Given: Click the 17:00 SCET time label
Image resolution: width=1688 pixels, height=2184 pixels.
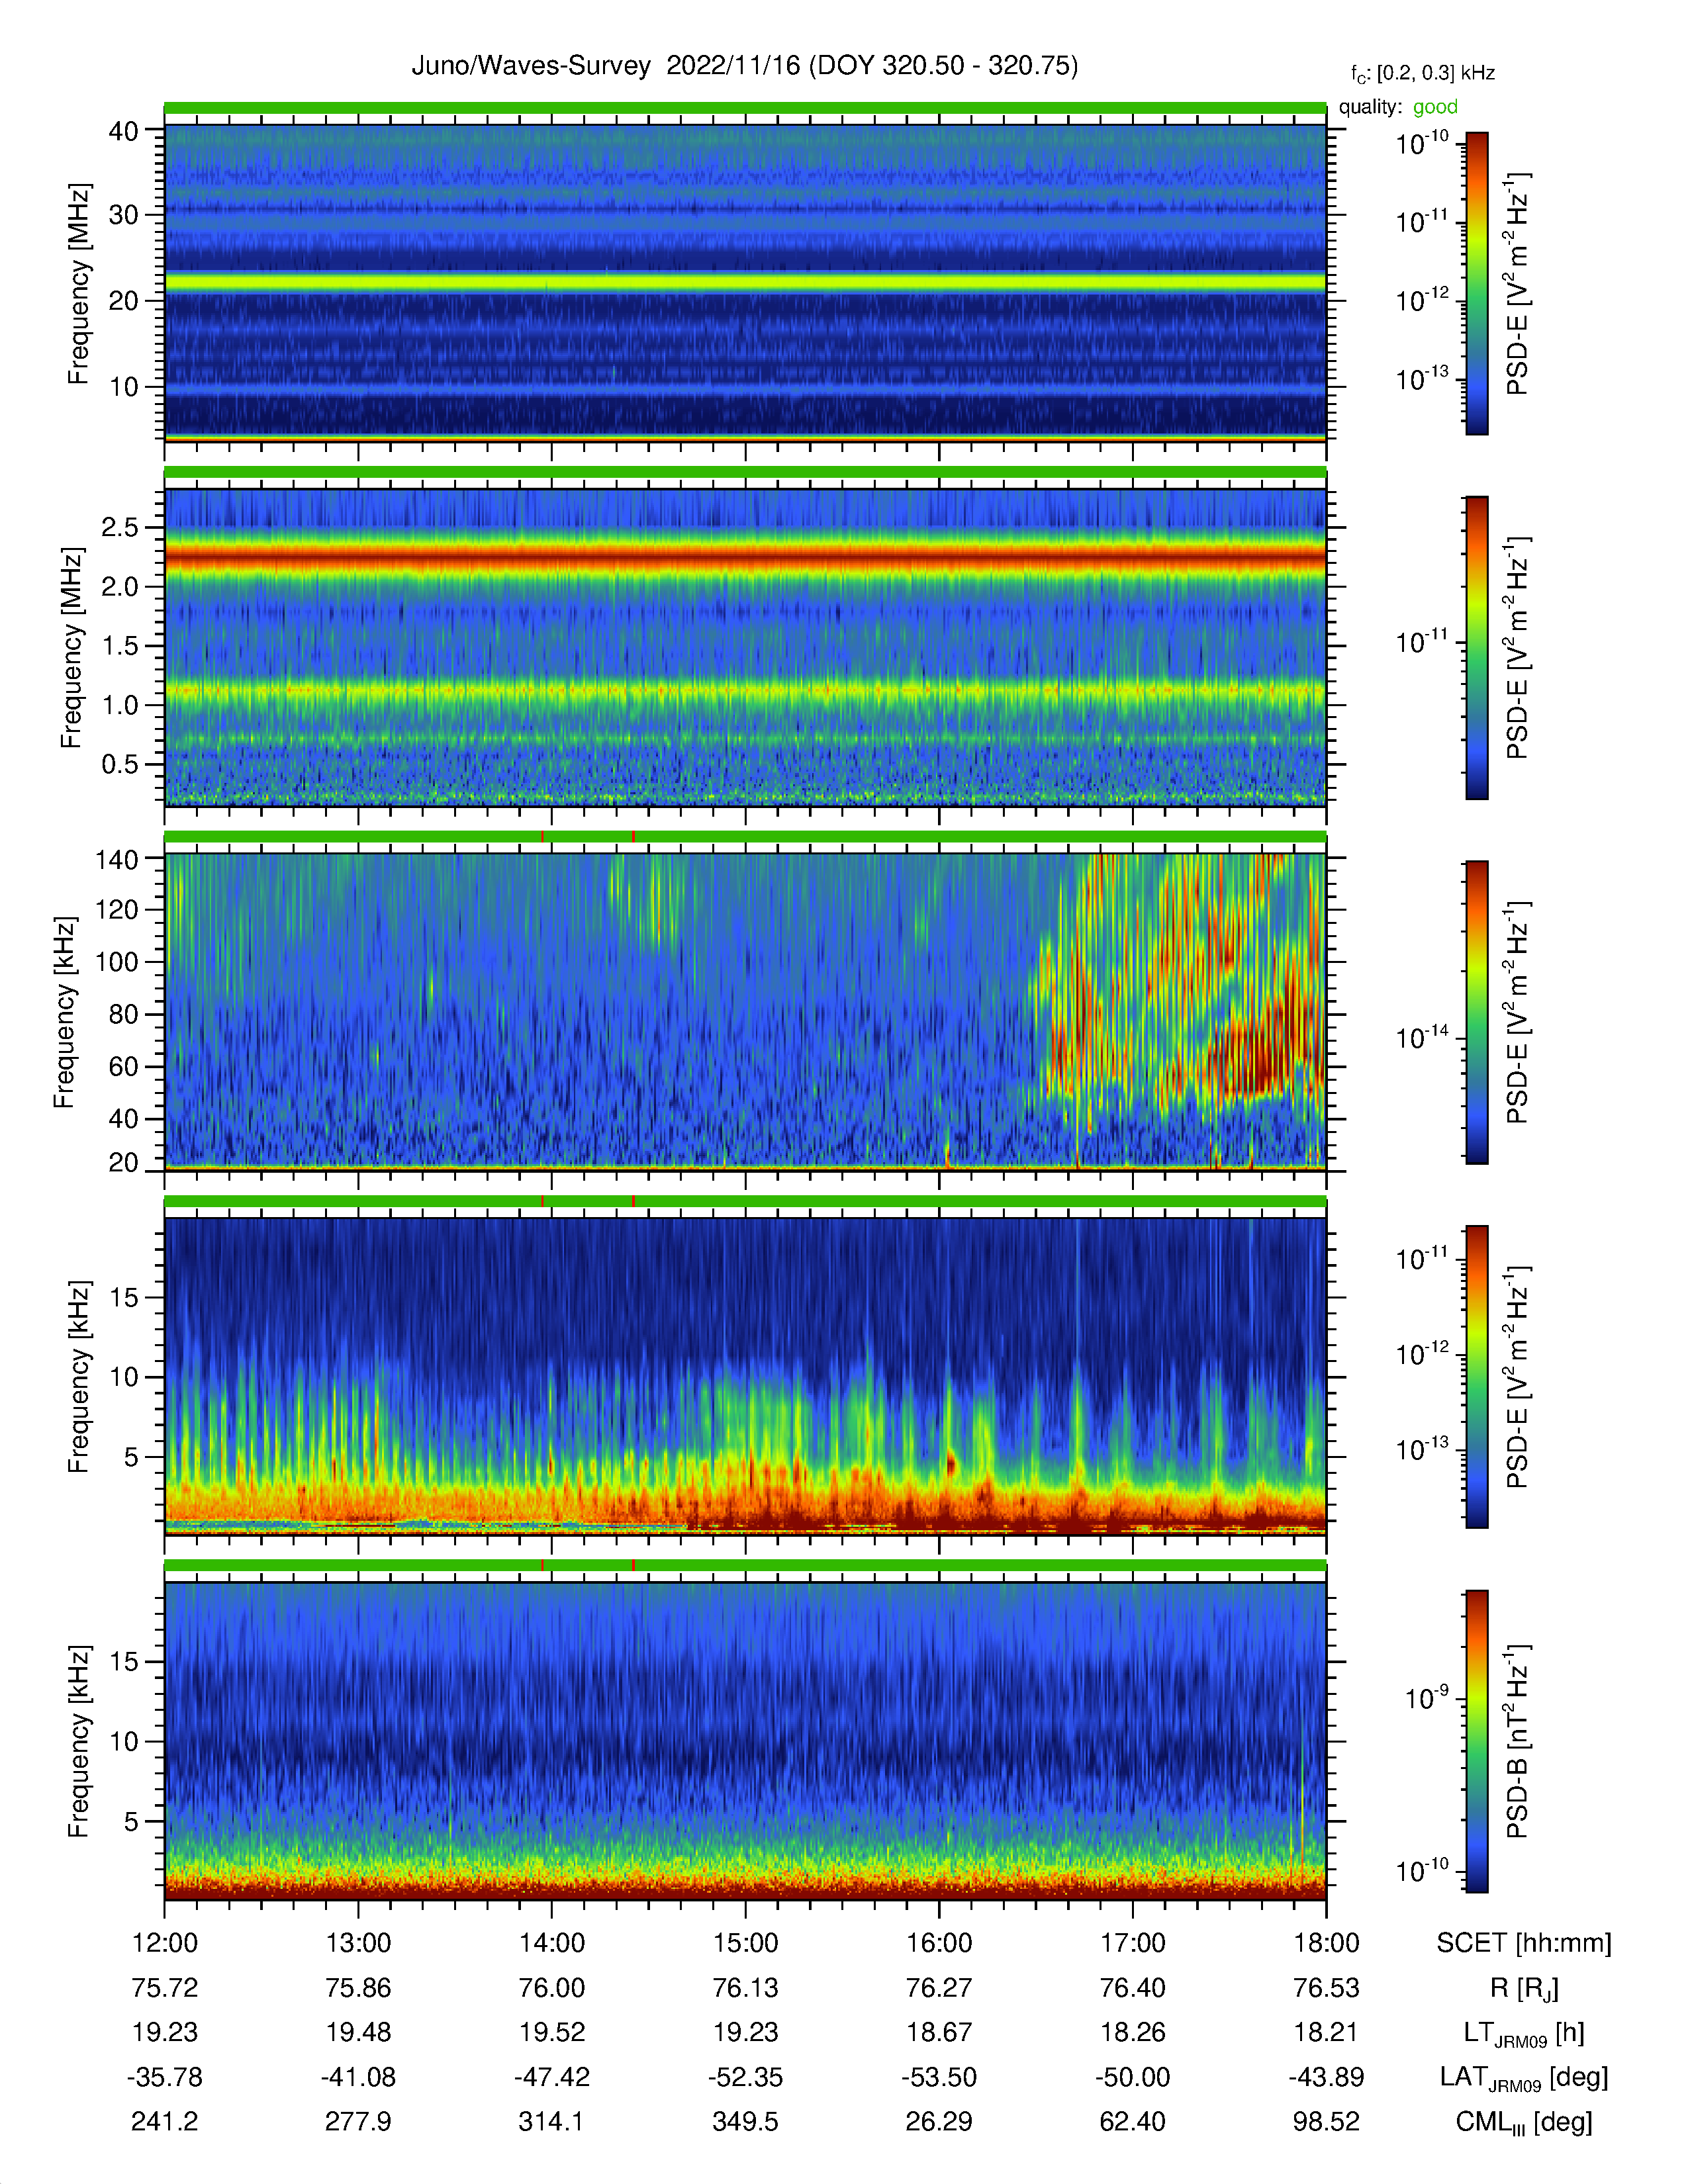Looking at the screenshot, I should click(x=1133, y=1943).
